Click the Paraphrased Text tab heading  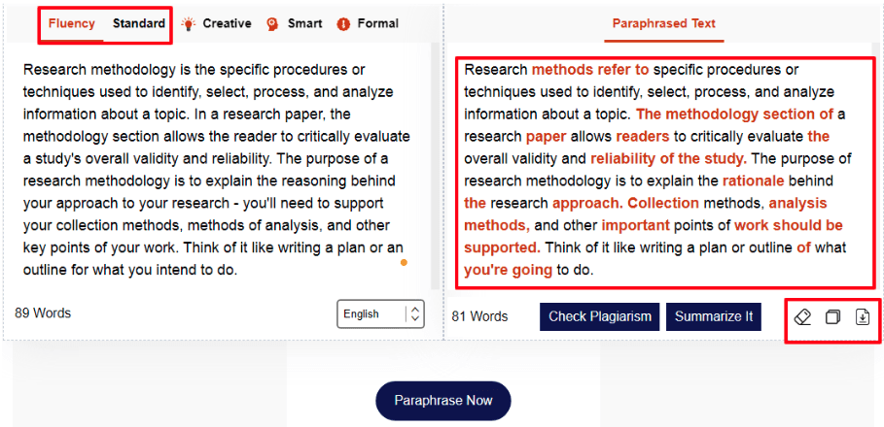[x=664, y=23]
